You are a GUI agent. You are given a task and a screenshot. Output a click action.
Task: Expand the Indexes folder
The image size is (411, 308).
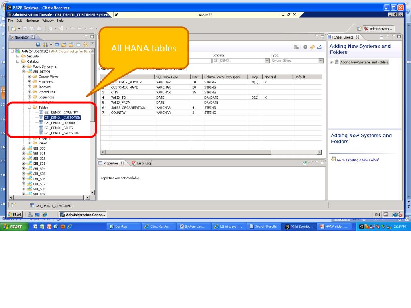click(29, 87)
